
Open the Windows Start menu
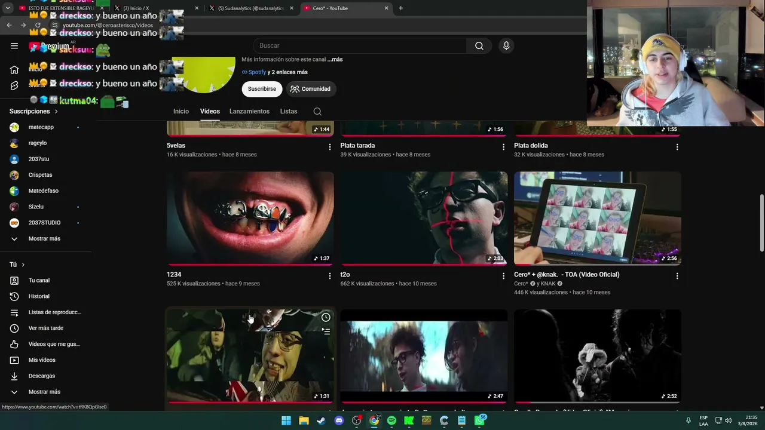286,420
